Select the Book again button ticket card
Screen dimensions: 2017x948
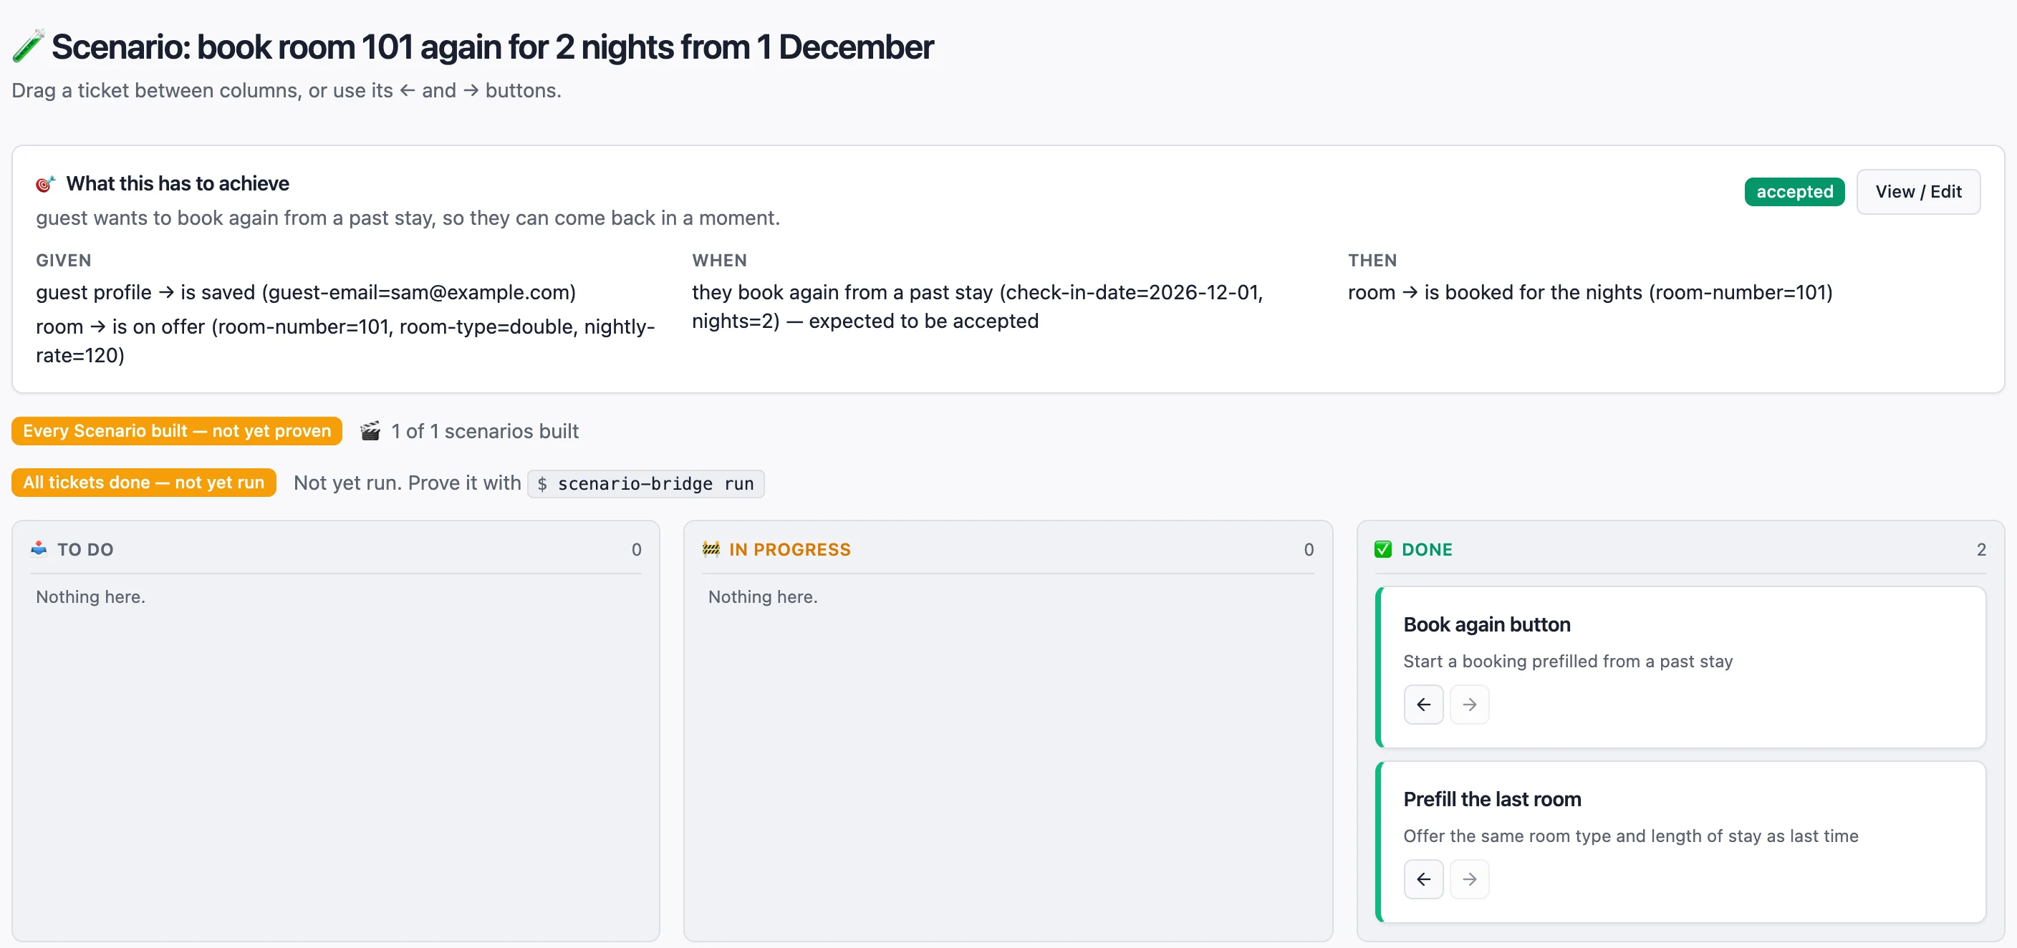pos(1680,668)
